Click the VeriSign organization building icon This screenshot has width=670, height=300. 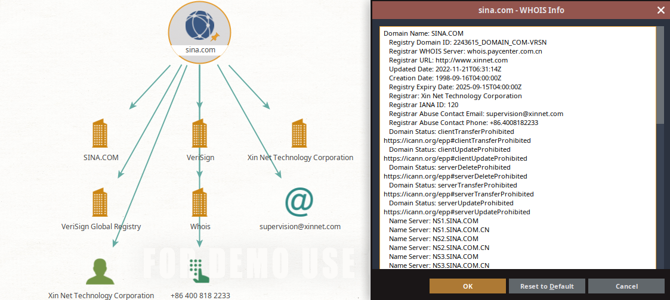(199, 133)
